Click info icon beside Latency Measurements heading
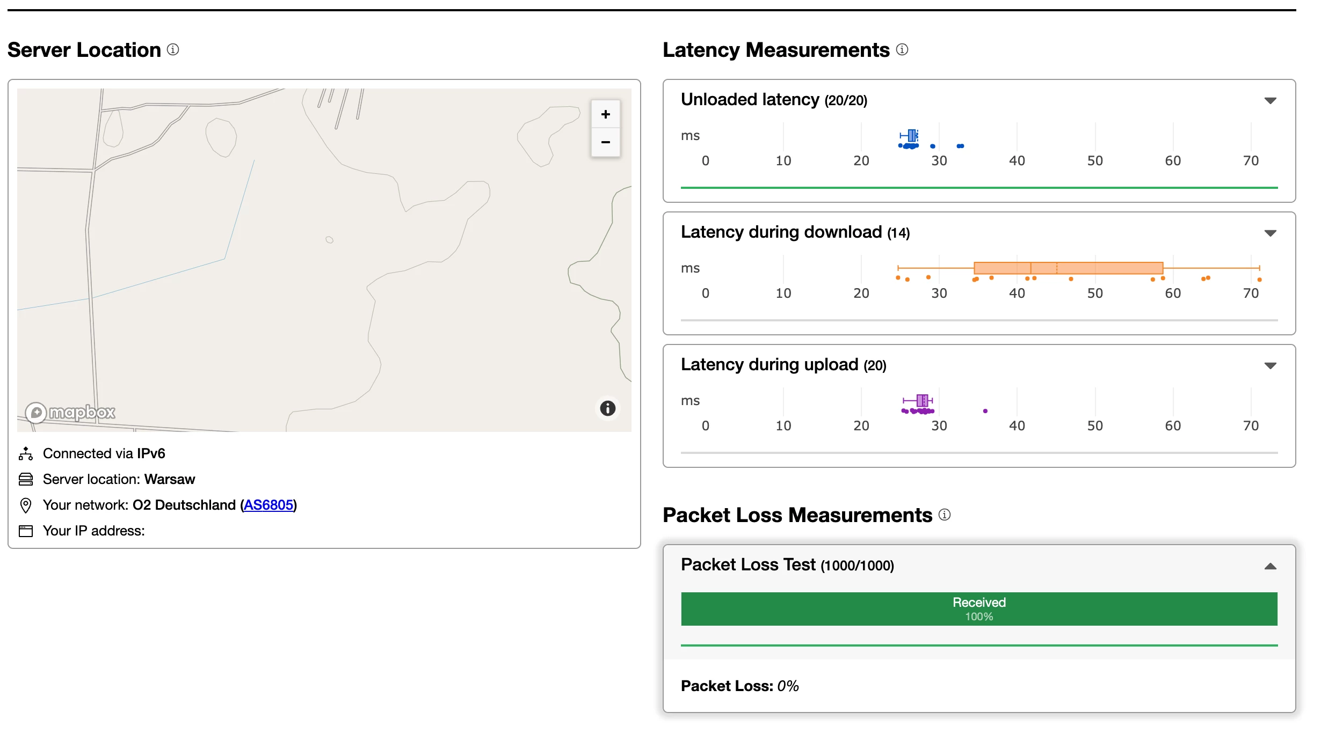The image size is (1321, 734). (x=902, y=50)
